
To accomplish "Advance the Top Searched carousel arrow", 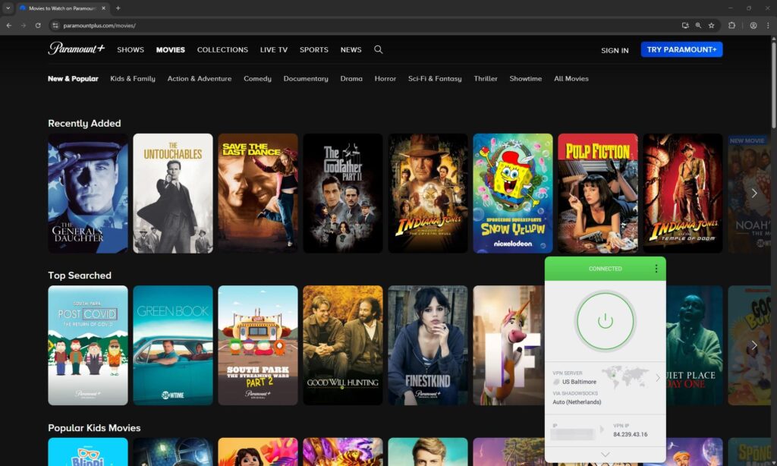I will (753, 345).
